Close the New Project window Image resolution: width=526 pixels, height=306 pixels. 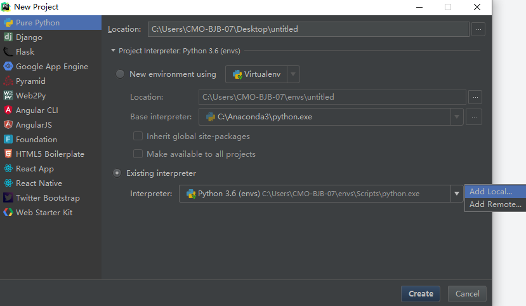coord(477,7)
